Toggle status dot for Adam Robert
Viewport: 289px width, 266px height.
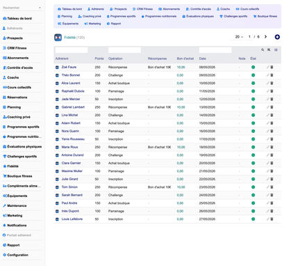(253, 123)
